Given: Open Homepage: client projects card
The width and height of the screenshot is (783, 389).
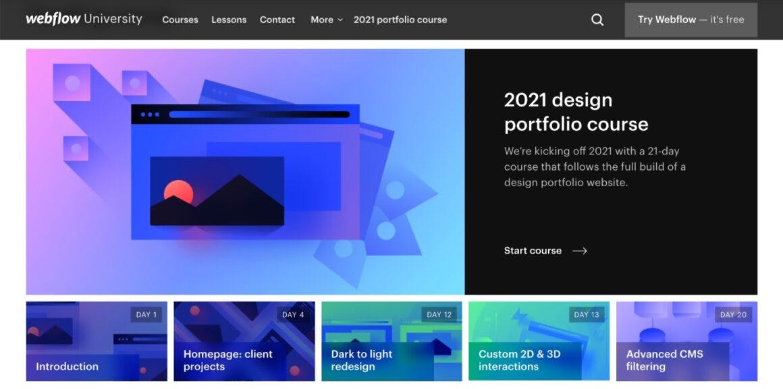Looking at the screenshot, I should click(244, 341).
